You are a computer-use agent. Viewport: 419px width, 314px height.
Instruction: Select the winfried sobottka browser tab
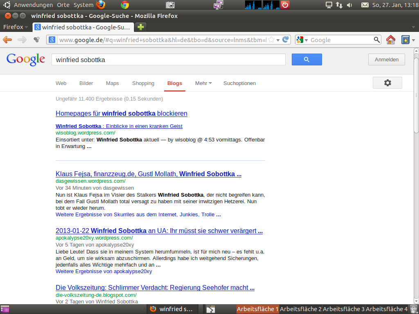(83, 27)
